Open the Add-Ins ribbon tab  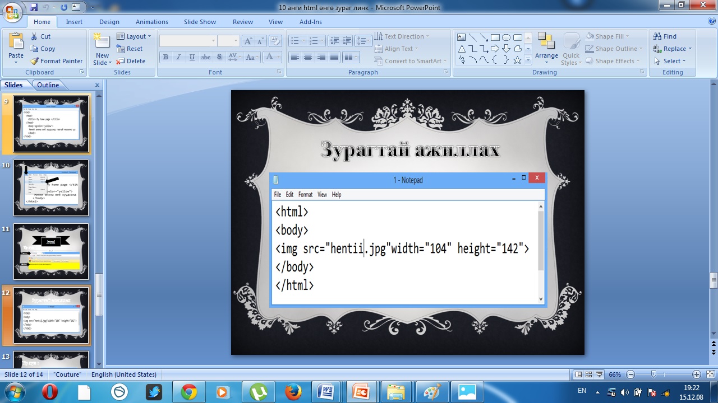click(311, 22)
